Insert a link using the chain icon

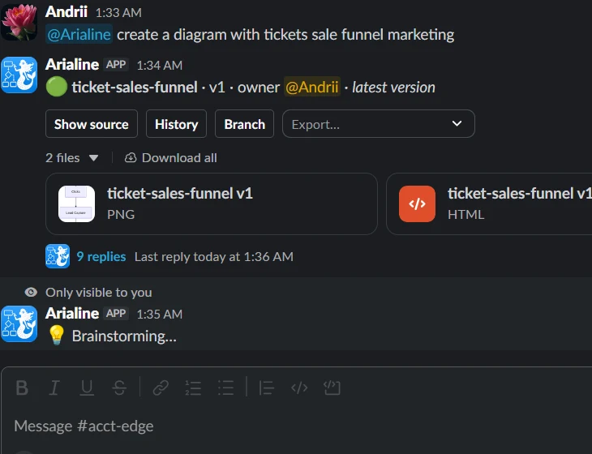point(161,388)
